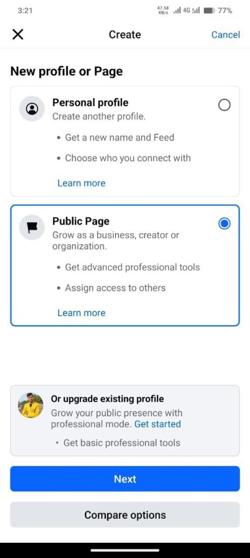Tap the Public Page heading
The width and height of the screenshot is (250, 558).
(x=81, y=221)
